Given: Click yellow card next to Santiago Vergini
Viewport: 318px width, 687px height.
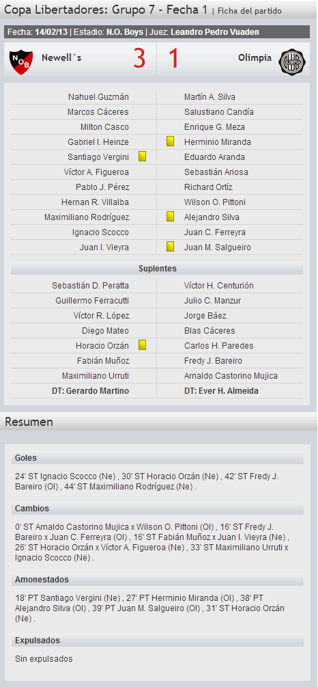Looking at the screenshot, I should pos(142,157).
